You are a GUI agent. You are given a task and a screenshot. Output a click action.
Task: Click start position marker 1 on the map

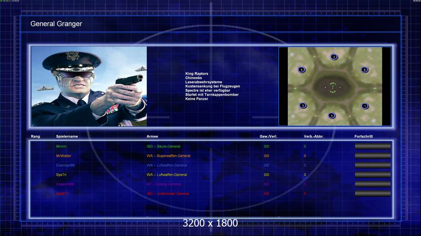[x=365, y=106]
